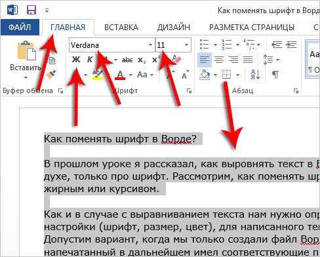The width and height of the screenshot is (320, 257).
Task: Expand borders dropdown arrow
Action: click(x=237, y=75)
